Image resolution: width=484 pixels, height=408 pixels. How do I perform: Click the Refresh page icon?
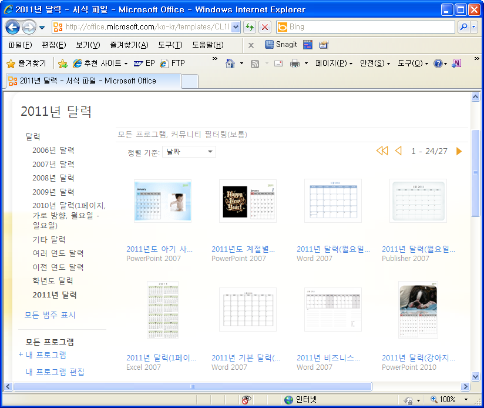[250, 27]
